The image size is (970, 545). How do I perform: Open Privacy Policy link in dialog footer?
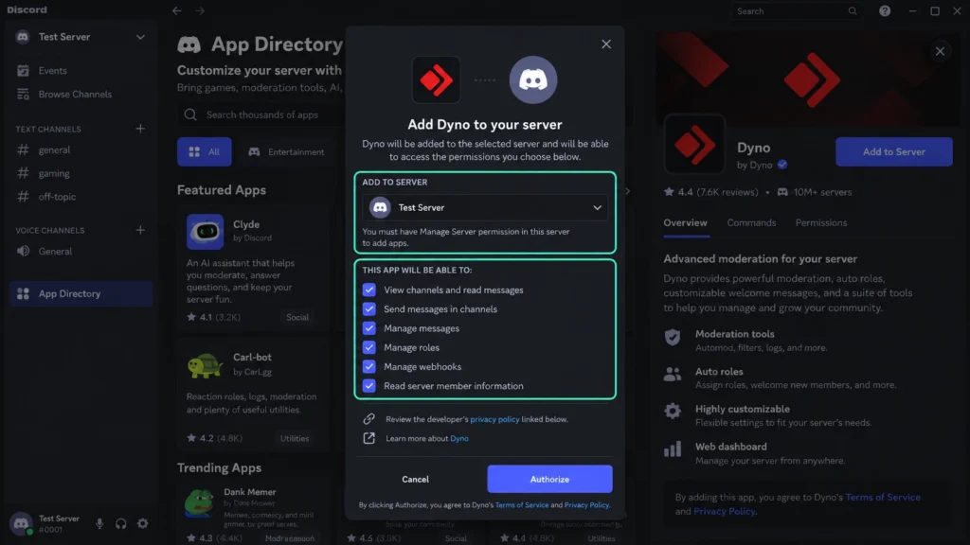[586, 505]
